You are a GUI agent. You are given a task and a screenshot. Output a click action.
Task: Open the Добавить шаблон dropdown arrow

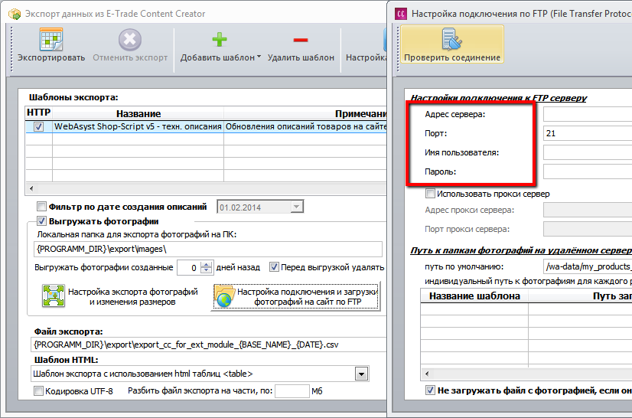(x=259, y=57)
